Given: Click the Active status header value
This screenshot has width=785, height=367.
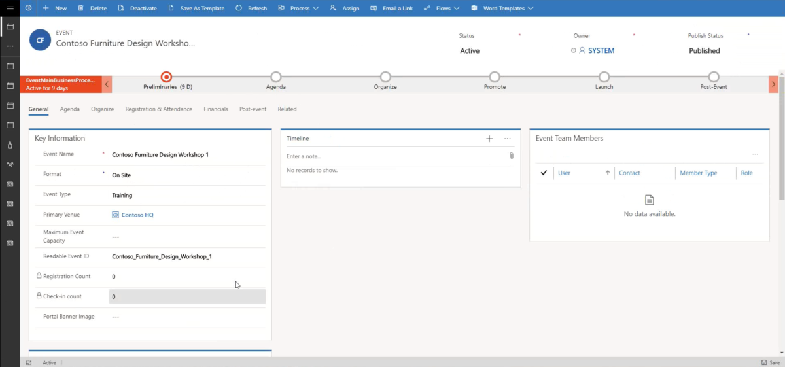Looking at the screenshot, I should coord(470,50).
